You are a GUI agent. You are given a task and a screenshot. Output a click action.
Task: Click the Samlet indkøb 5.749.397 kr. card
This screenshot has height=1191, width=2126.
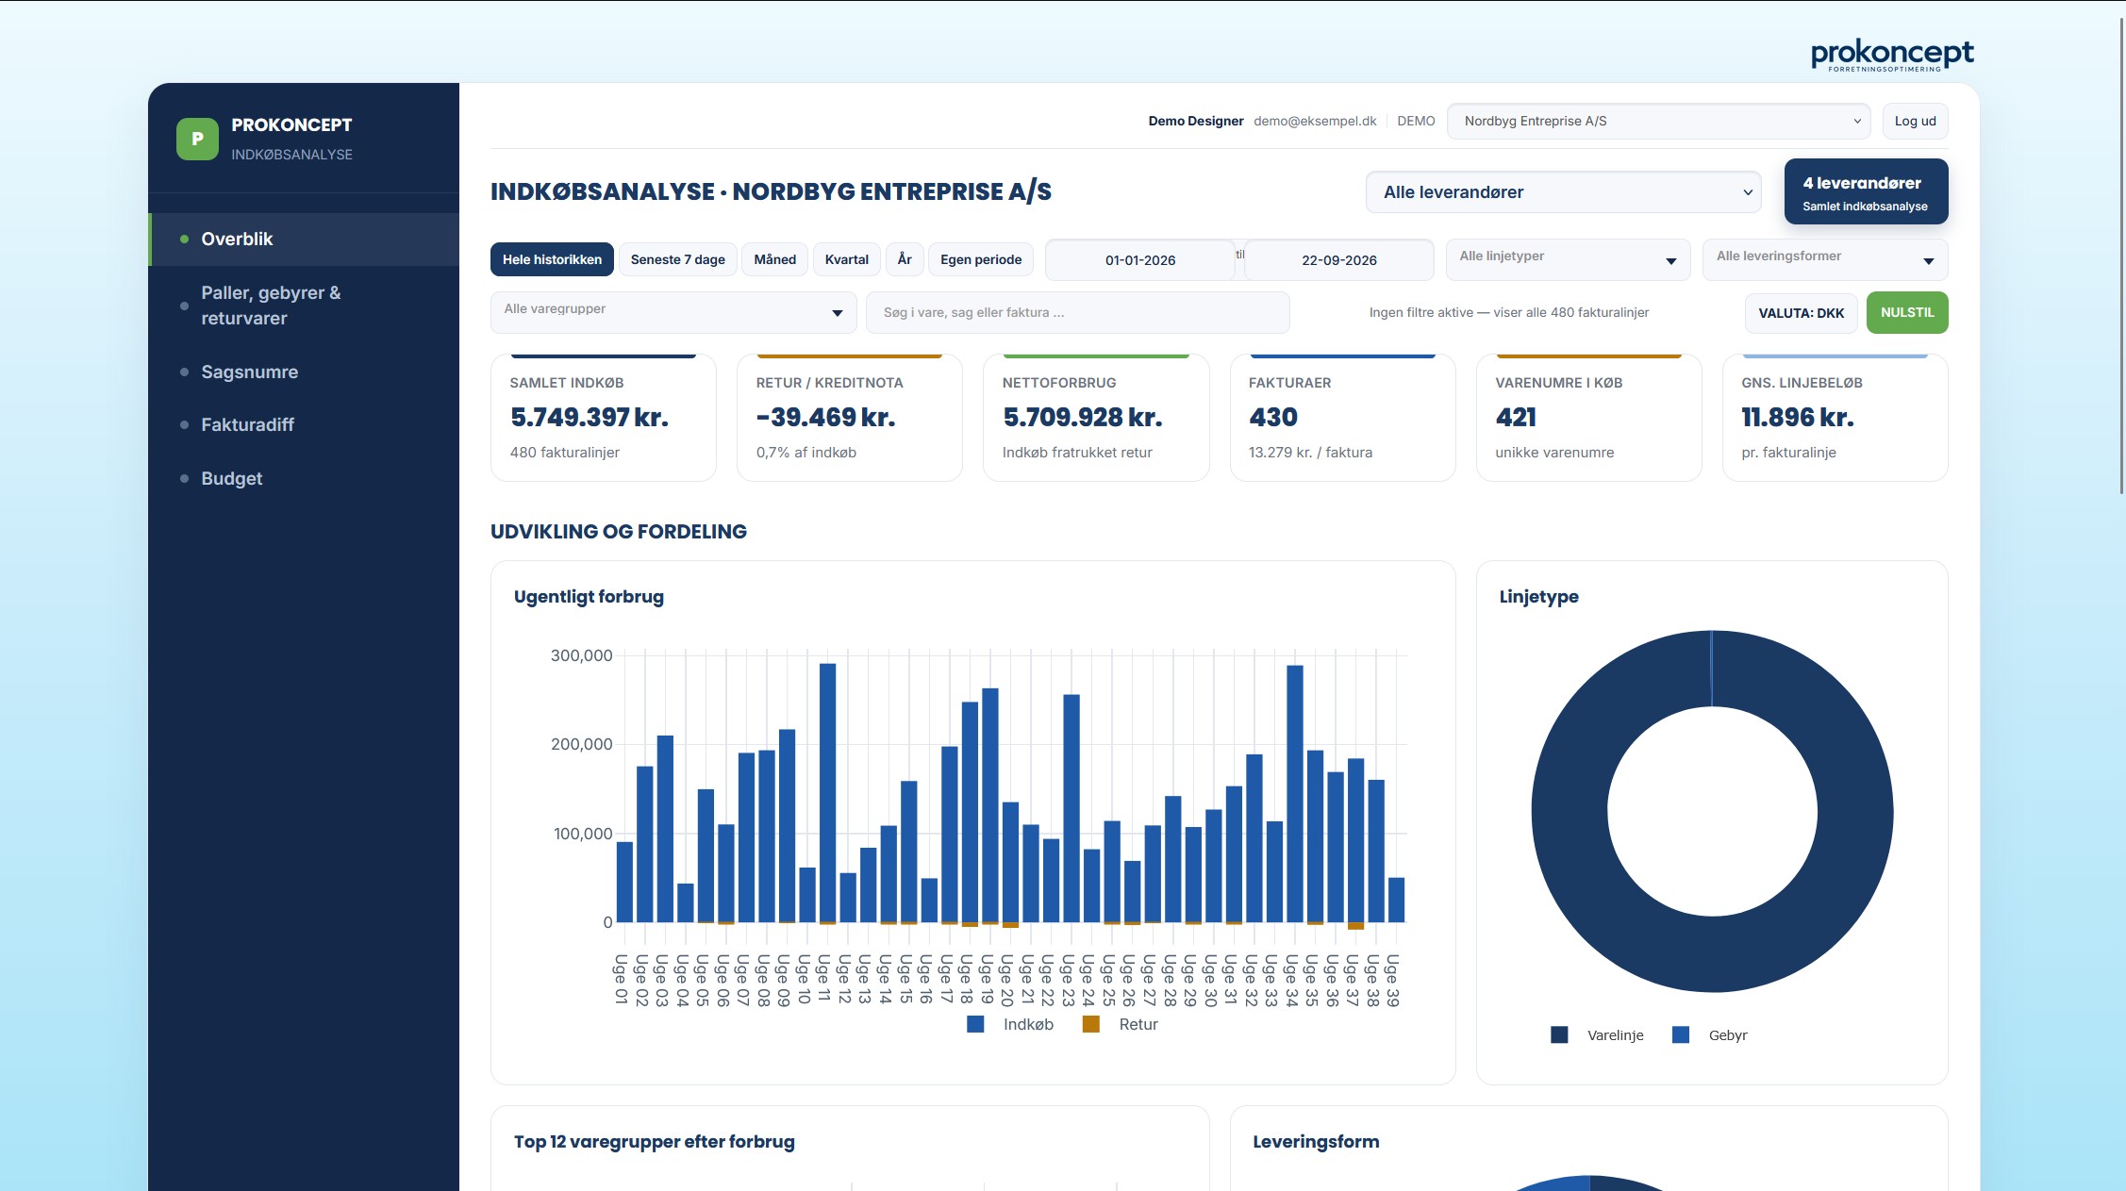(x=604, y=418)
